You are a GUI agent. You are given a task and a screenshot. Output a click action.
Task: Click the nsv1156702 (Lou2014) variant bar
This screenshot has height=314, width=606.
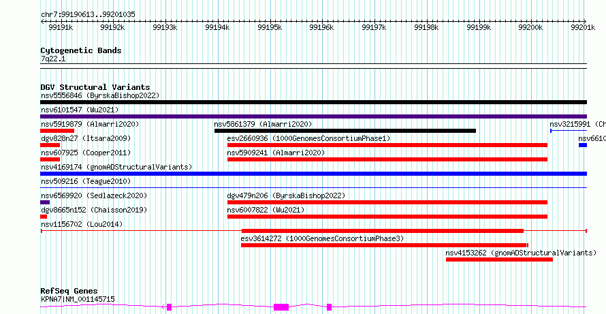point(313,231)
